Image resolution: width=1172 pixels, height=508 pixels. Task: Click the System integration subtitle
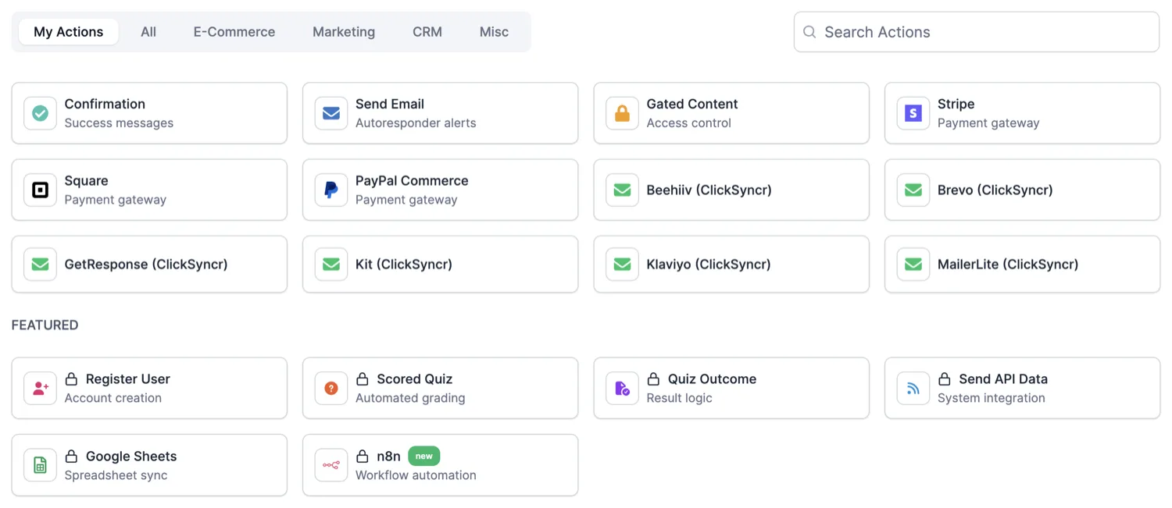tap(992, 398)
